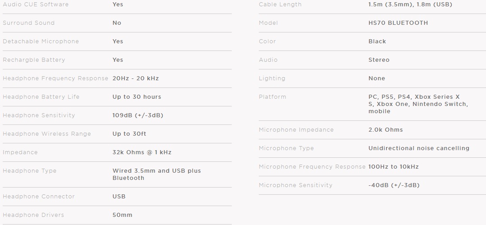Click the 50mm headphone drivers value

click(x=122, y=215)
